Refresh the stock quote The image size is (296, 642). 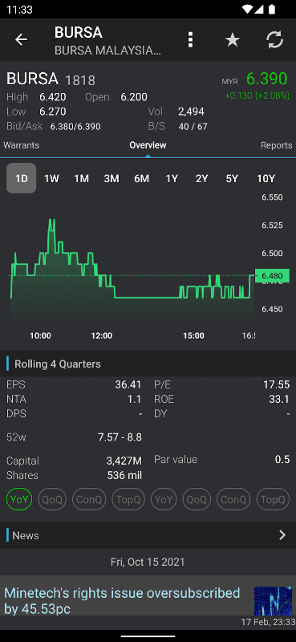pyautogui.click(x=274, y=39)
